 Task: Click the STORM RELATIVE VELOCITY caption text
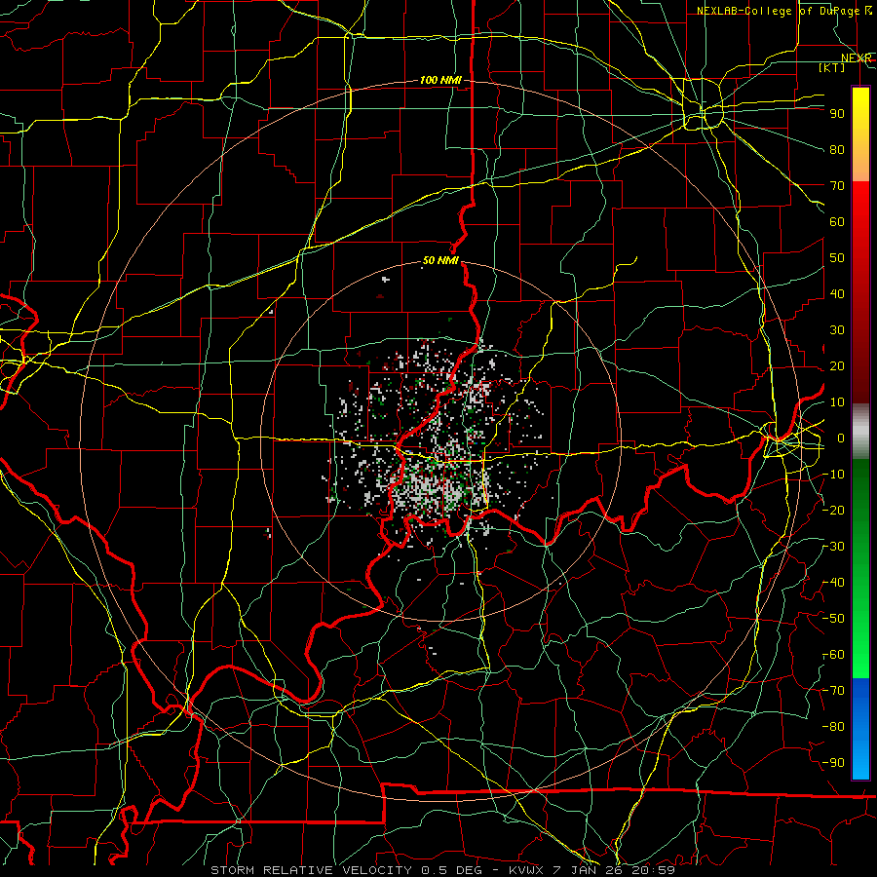click(311, 870)
